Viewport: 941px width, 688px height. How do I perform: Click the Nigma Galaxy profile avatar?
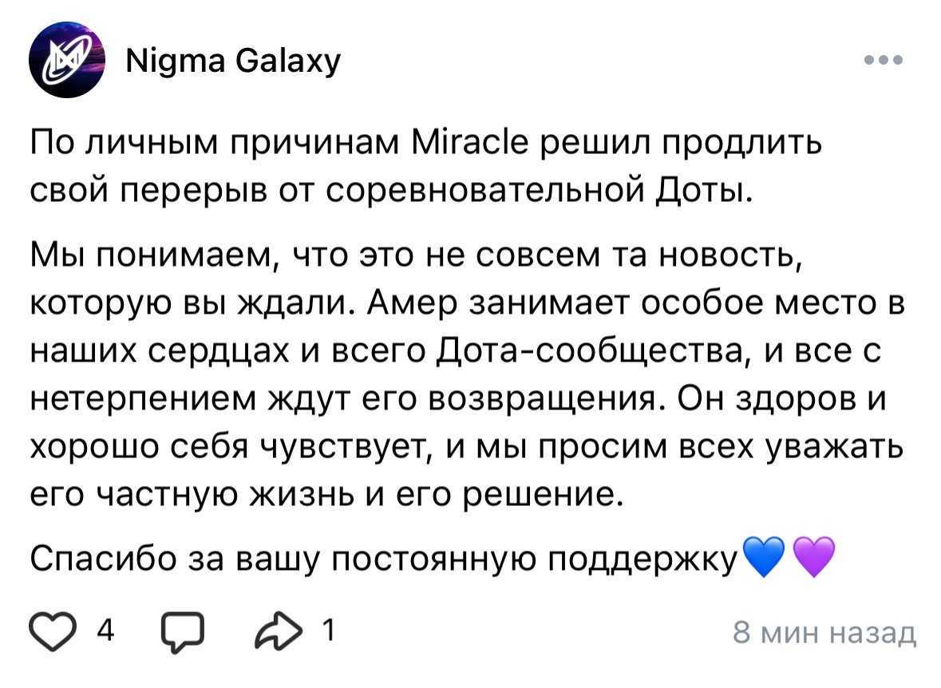click(67, 60)
